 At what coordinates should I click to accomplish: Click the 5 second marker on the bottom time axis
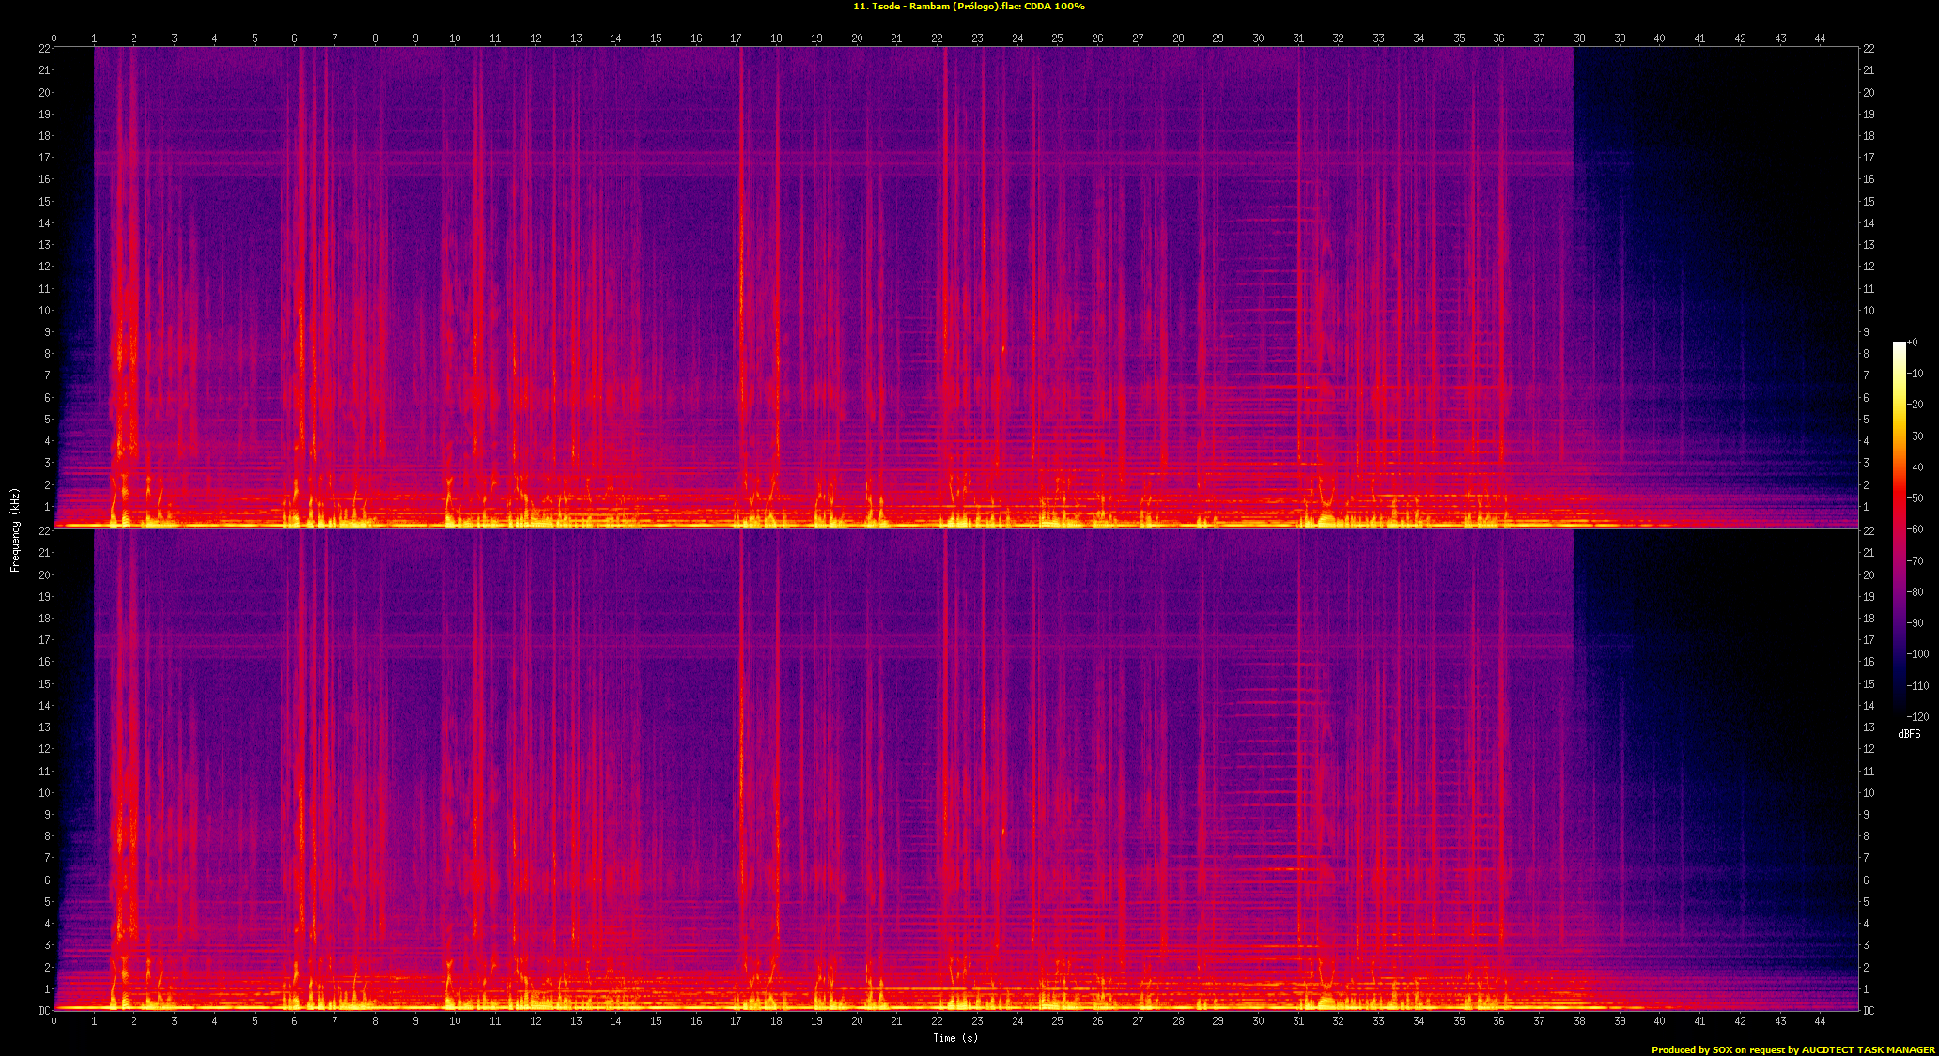coord(255,1020)
